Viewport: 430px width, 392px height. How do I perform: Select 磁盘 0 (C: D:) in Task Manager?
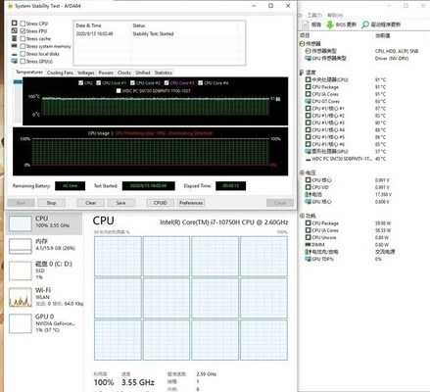click(44, 270)
